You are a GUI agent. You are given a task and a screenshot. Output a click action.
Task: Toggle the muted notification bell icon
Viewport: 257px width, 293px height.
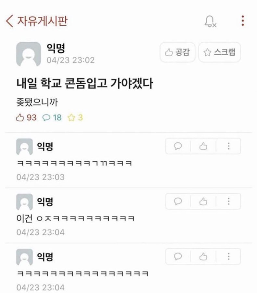(210, 21)
